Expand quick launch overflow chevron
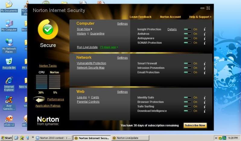Image resolution: width=241 pixels, height=141 pixels. [x=33, y=137]
